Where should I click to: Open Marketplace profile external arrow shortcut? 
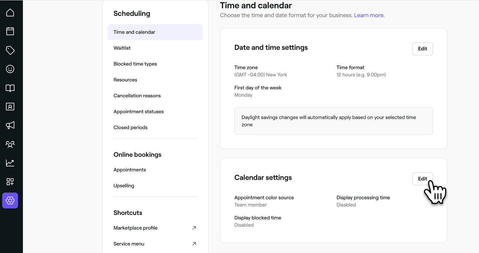pos(194,228)
